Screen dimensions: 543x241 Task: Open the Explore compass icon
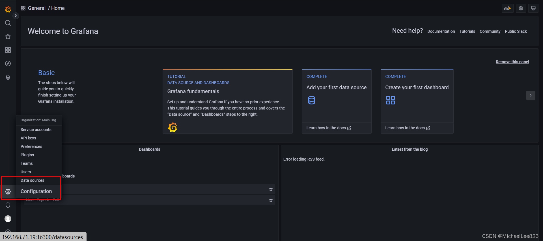click(8, 63)
